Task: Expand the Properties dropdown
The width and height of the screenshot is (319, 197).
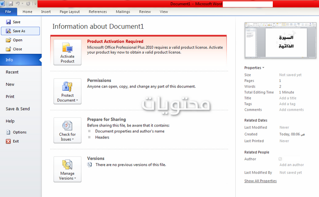Action: coord(254,68)
